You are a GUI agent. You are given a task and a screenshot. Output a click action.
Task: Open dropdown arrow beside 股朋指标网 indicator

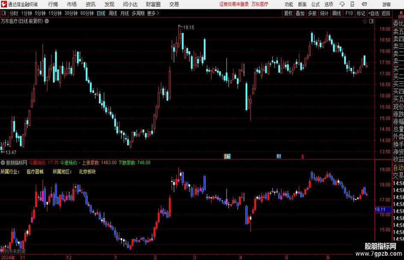click(3, 163)
